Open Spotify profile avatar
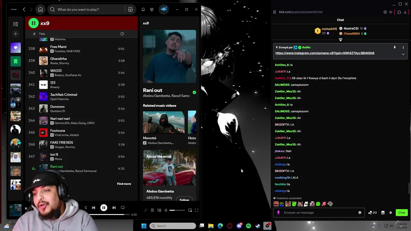The width and height of the screenshot is (411, 231). [x=164, y=9]
